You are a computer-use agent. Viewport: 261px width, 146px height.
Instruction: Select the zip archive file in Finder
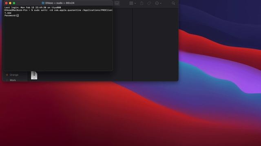(34, 75)
